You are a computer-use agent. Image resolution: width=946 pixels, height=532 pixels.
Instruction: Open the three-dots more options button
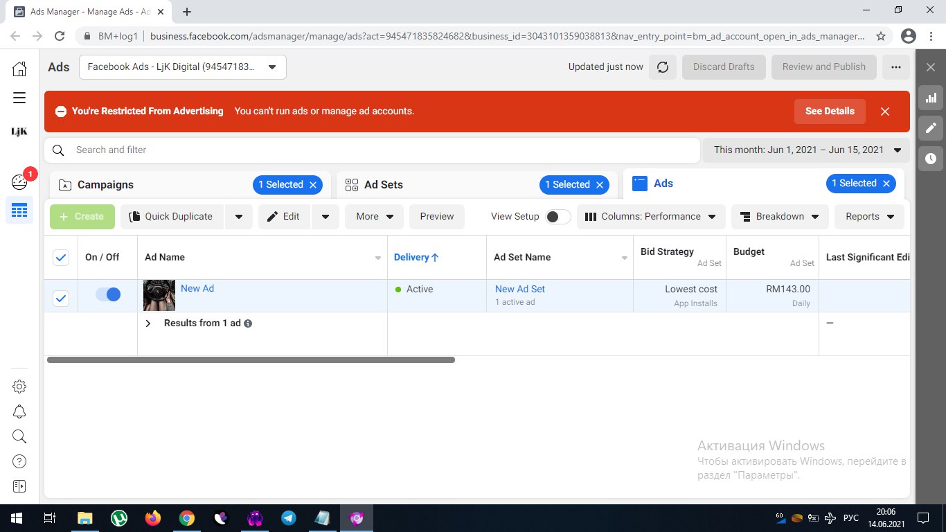[x=896, y=67]
